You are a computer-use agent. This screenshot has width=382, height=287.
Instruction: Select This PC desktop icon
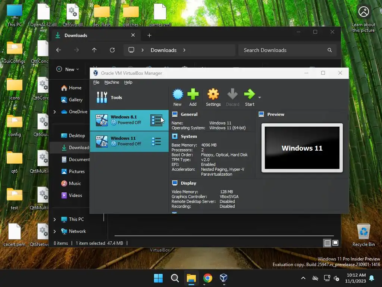(15, 15)
